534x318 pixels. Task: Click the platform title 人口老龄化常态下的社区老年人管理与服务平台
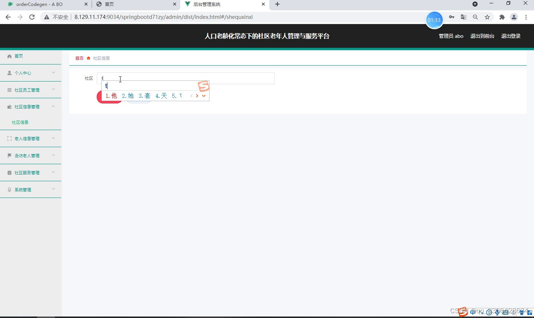[x=267, y=36]
